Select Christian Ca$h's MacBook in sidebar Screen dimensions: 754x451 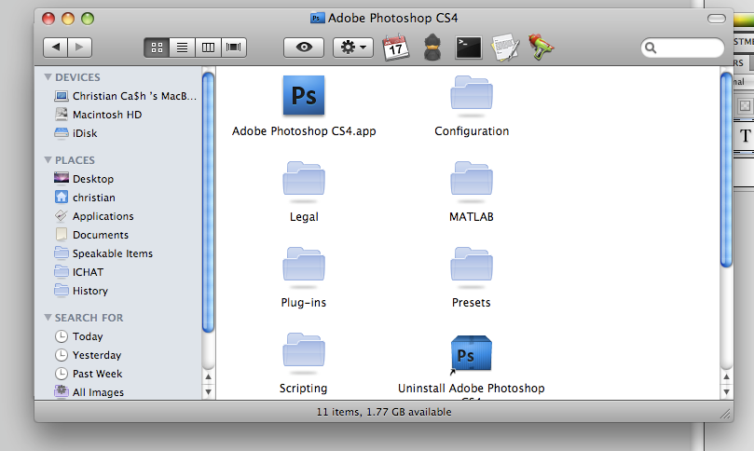tap(125, 96)
